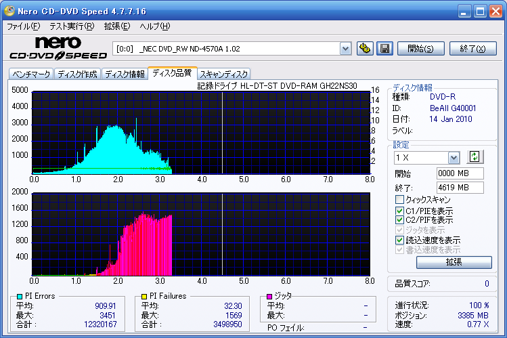Screen dimensions: 507x338
Task: Minimize the Nero CD-DVD Speed window
Action: [464, 12]
